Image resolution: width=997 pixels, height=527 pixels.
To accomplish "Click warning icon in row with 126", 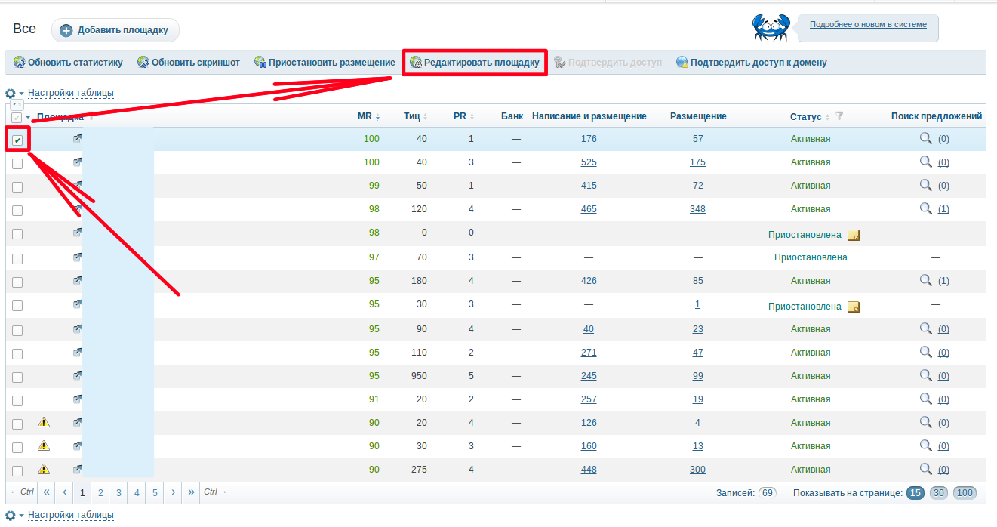I will click(x=44, y=422).
